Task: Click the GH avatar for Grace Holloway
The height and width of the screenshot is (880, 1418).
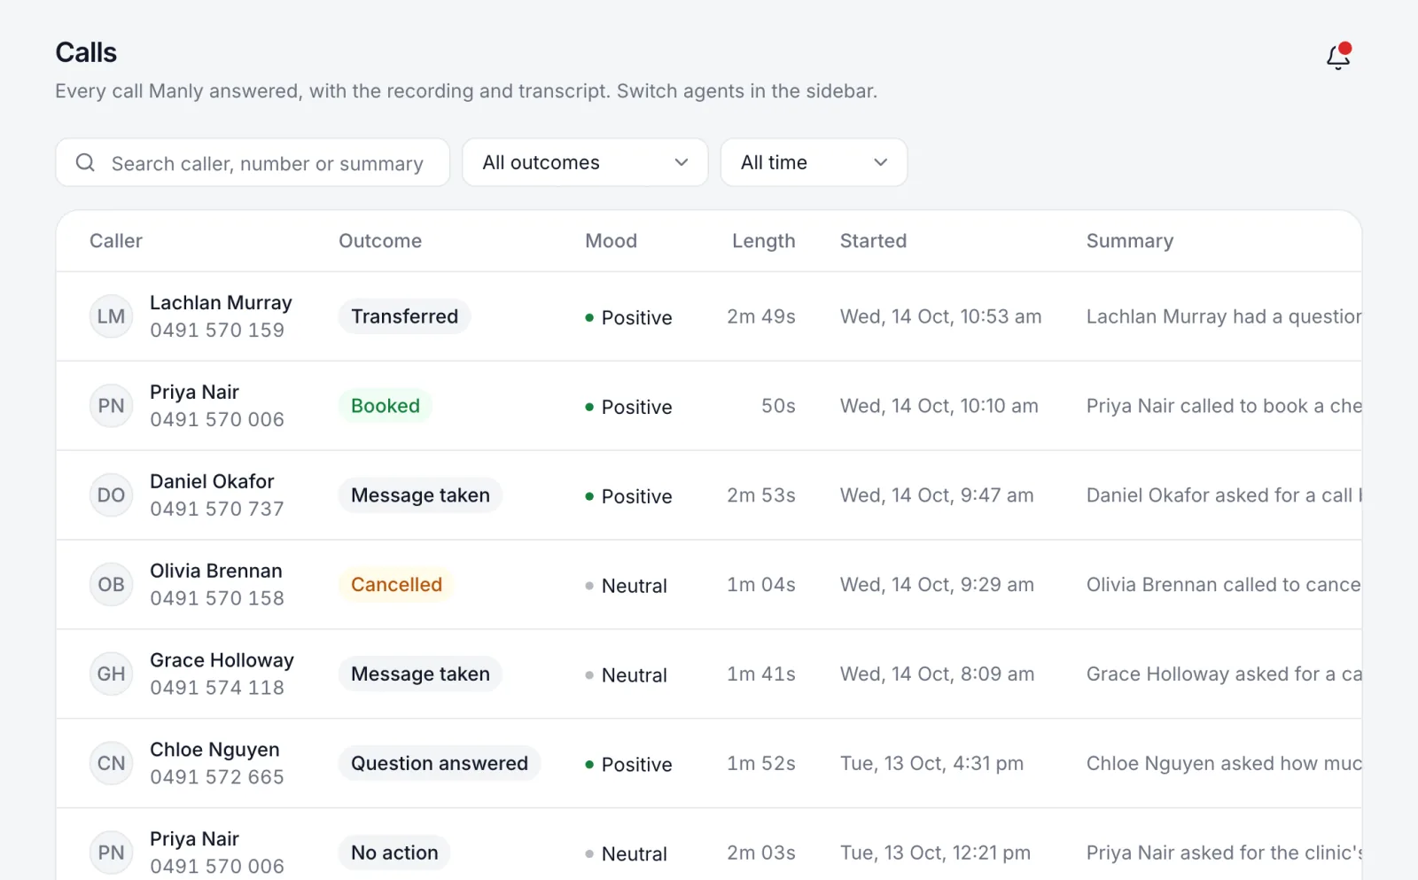Action: tap(111, 674)
